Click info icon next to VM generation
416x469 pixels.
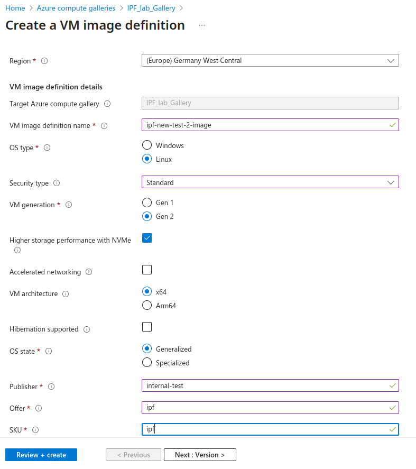(69, 205)
